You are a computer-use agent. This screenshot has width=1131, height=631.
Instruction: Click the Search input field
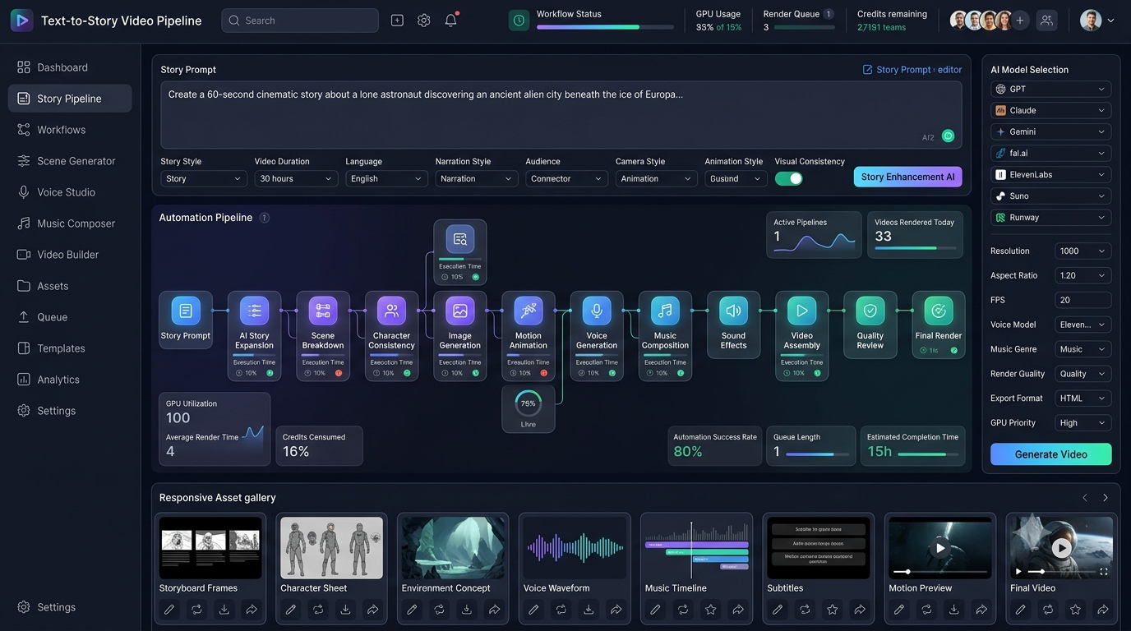(300, 21)
